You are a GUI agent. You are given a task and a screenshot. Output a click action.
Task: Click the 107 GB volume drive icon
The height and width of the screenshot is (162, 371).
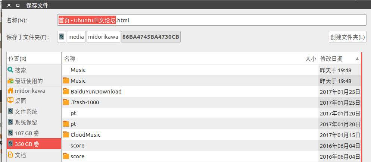pyautogui.click(x=10, y=133)
